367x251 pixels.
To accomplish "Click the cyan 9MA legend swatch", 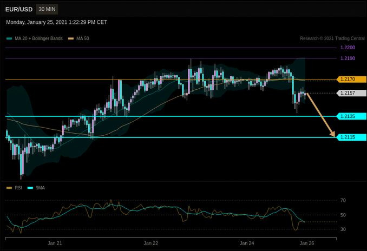I will tap(30, 188).
